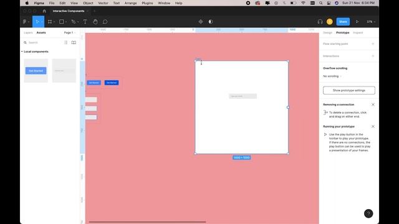
Task: Expand the Pen tool dropdown arrow
Action: (78, 22)
